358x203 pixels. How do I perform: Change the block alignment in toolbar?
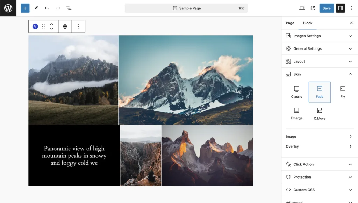(65, 27)
